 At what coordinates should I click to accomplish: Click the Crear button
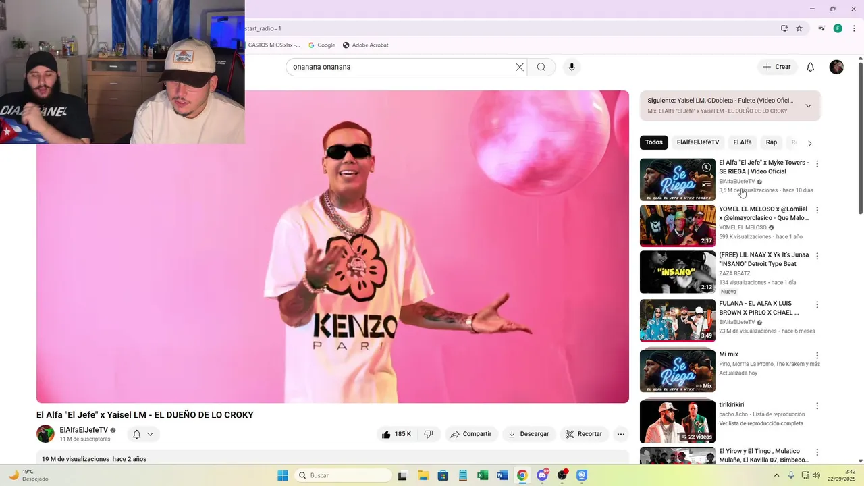777,67
